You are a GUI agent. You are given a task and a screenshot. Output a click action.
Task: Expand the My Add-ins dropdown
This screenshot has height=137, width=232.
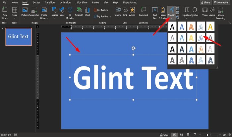coord(110,17)
